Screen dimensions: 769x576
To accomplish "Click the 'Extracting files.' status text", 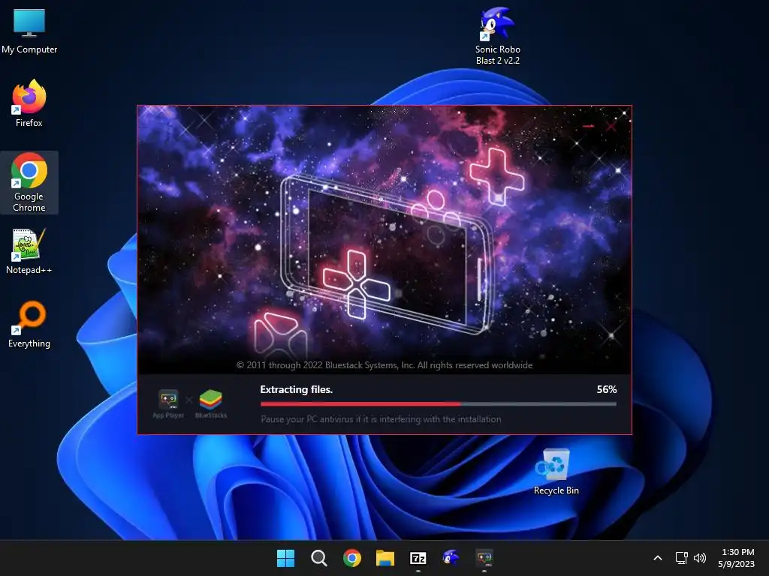I will (x=296, y=389).
